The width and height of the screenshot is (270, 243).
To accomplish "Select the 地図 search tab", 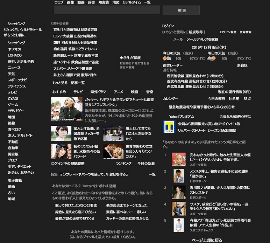I will tap(116, 2).
